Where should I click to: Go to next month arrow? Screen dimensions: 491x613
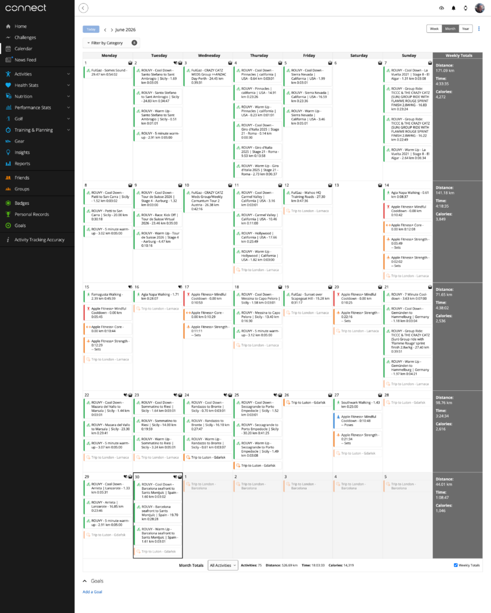pyautogui.click(x=112, y=30)
